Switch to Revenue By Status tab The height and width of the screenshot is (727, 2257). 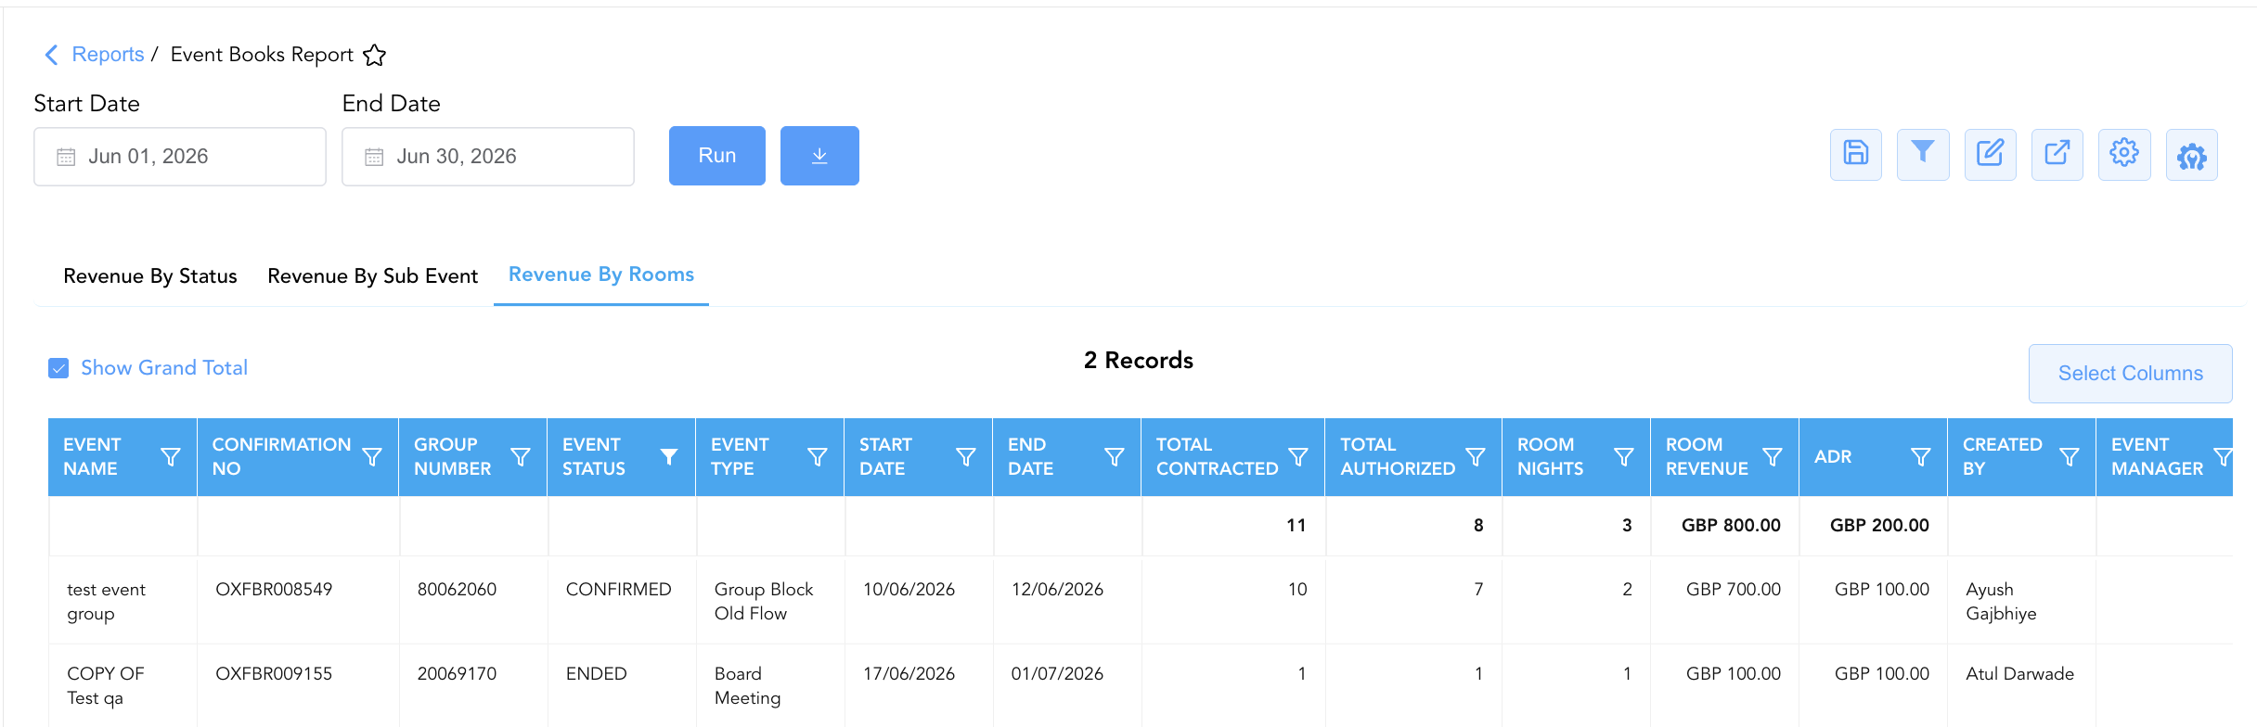tap(150, 276)
